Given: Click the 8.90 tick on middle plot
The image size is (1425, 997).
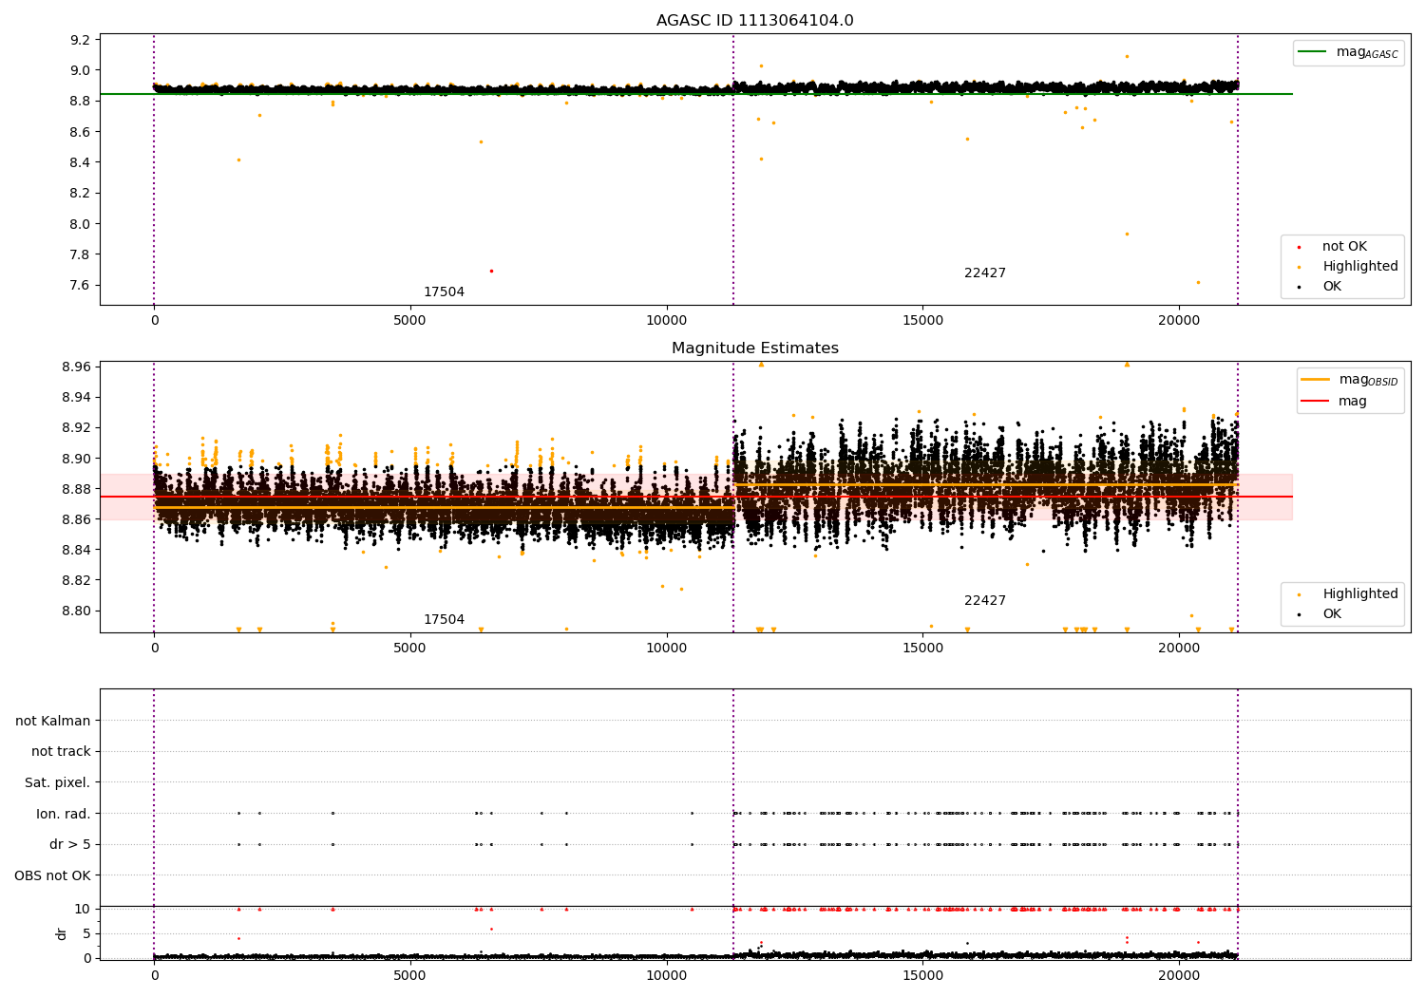Looking at the screenshot, I should tap(77, 459).
